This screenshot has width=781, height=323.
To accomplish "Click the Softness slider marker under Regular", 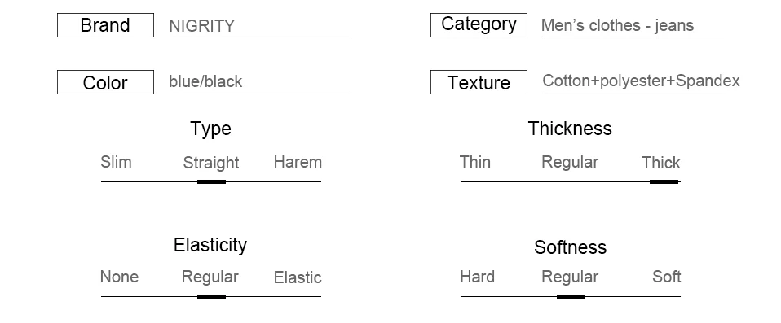I will click(x=571, y=297).
